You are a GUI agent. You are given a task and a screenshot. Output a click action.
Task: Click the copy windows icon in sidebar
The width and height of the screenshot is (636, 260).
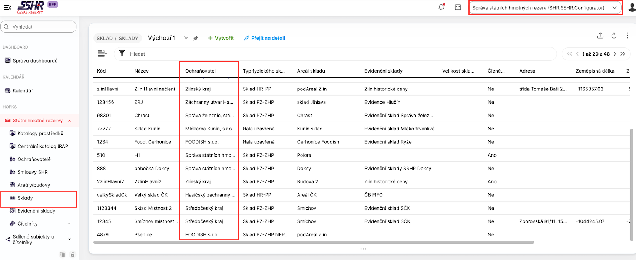(x=62, y=254)
